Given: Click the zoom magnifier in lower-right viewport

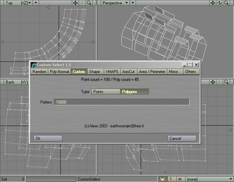Looking at the screenshot, I should [226, 82].
